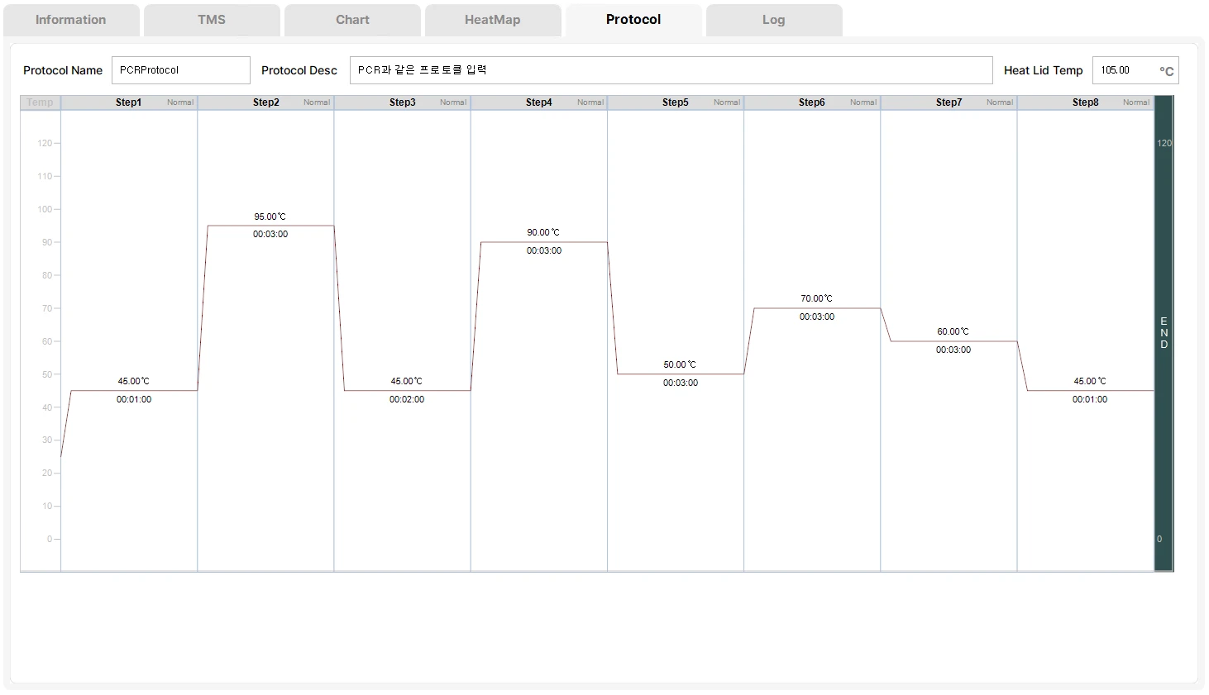Click the 95.00℃ temperature in Step2
Screen dimensions: 1209x695
click(x=270, y=217)
